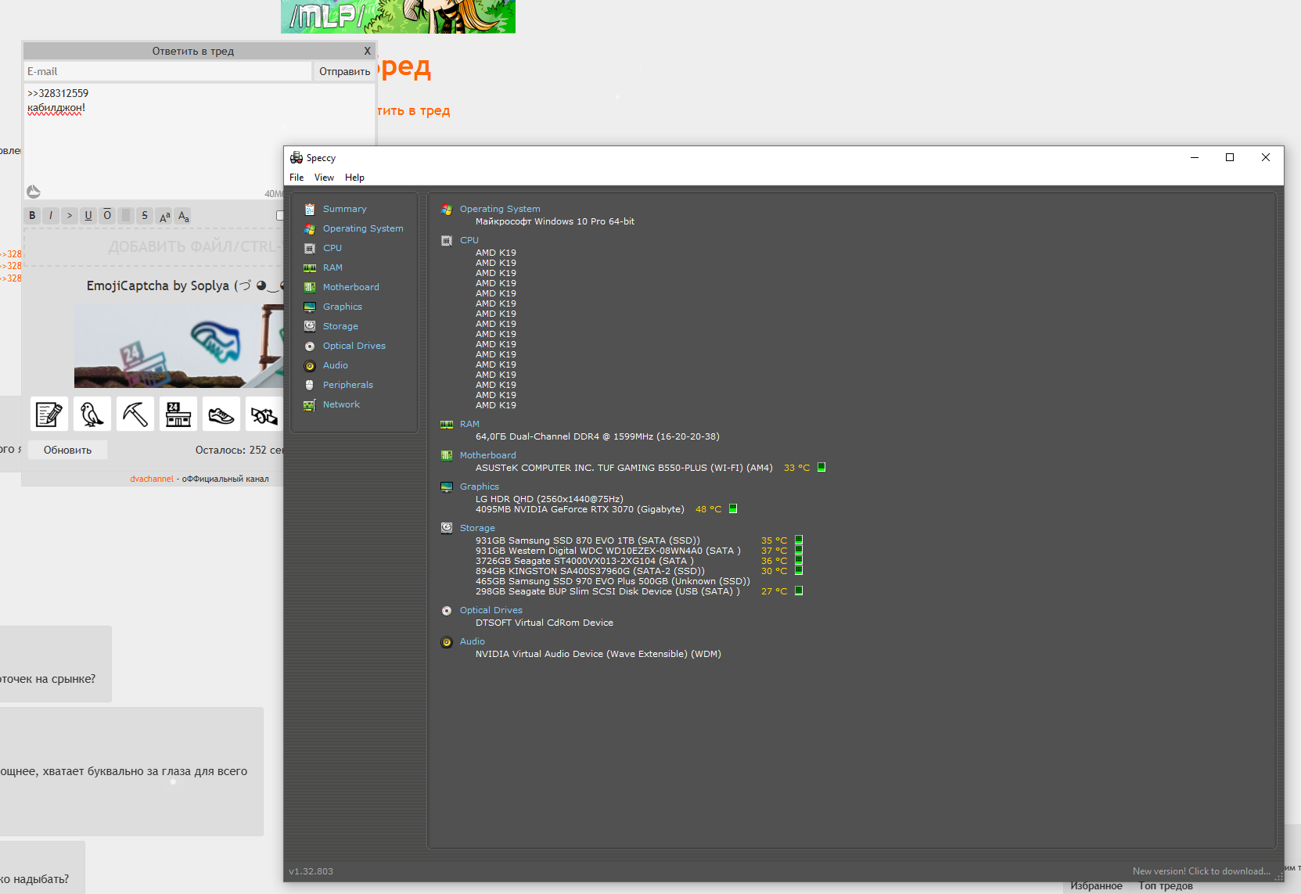Image resolution: width=1301 pixels, height=894 pixels.
Task: Open the View menu in Speccy
Action: tap(324, 178)
